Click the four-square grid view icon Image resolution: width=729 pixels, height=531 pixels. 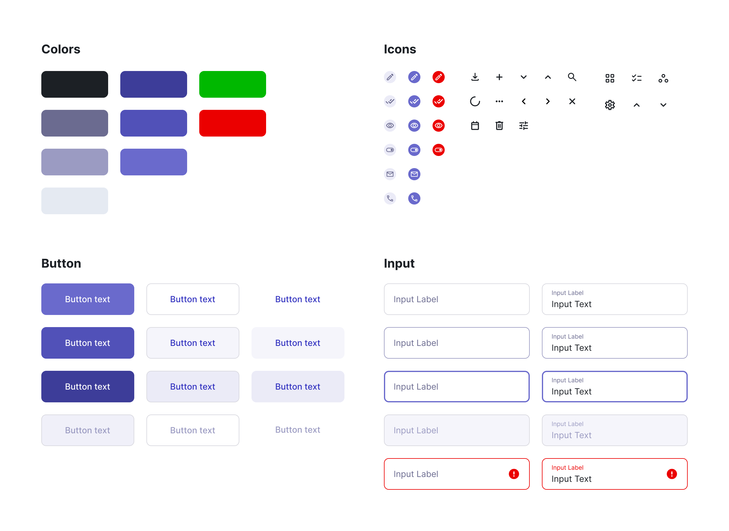click(610, 78)
